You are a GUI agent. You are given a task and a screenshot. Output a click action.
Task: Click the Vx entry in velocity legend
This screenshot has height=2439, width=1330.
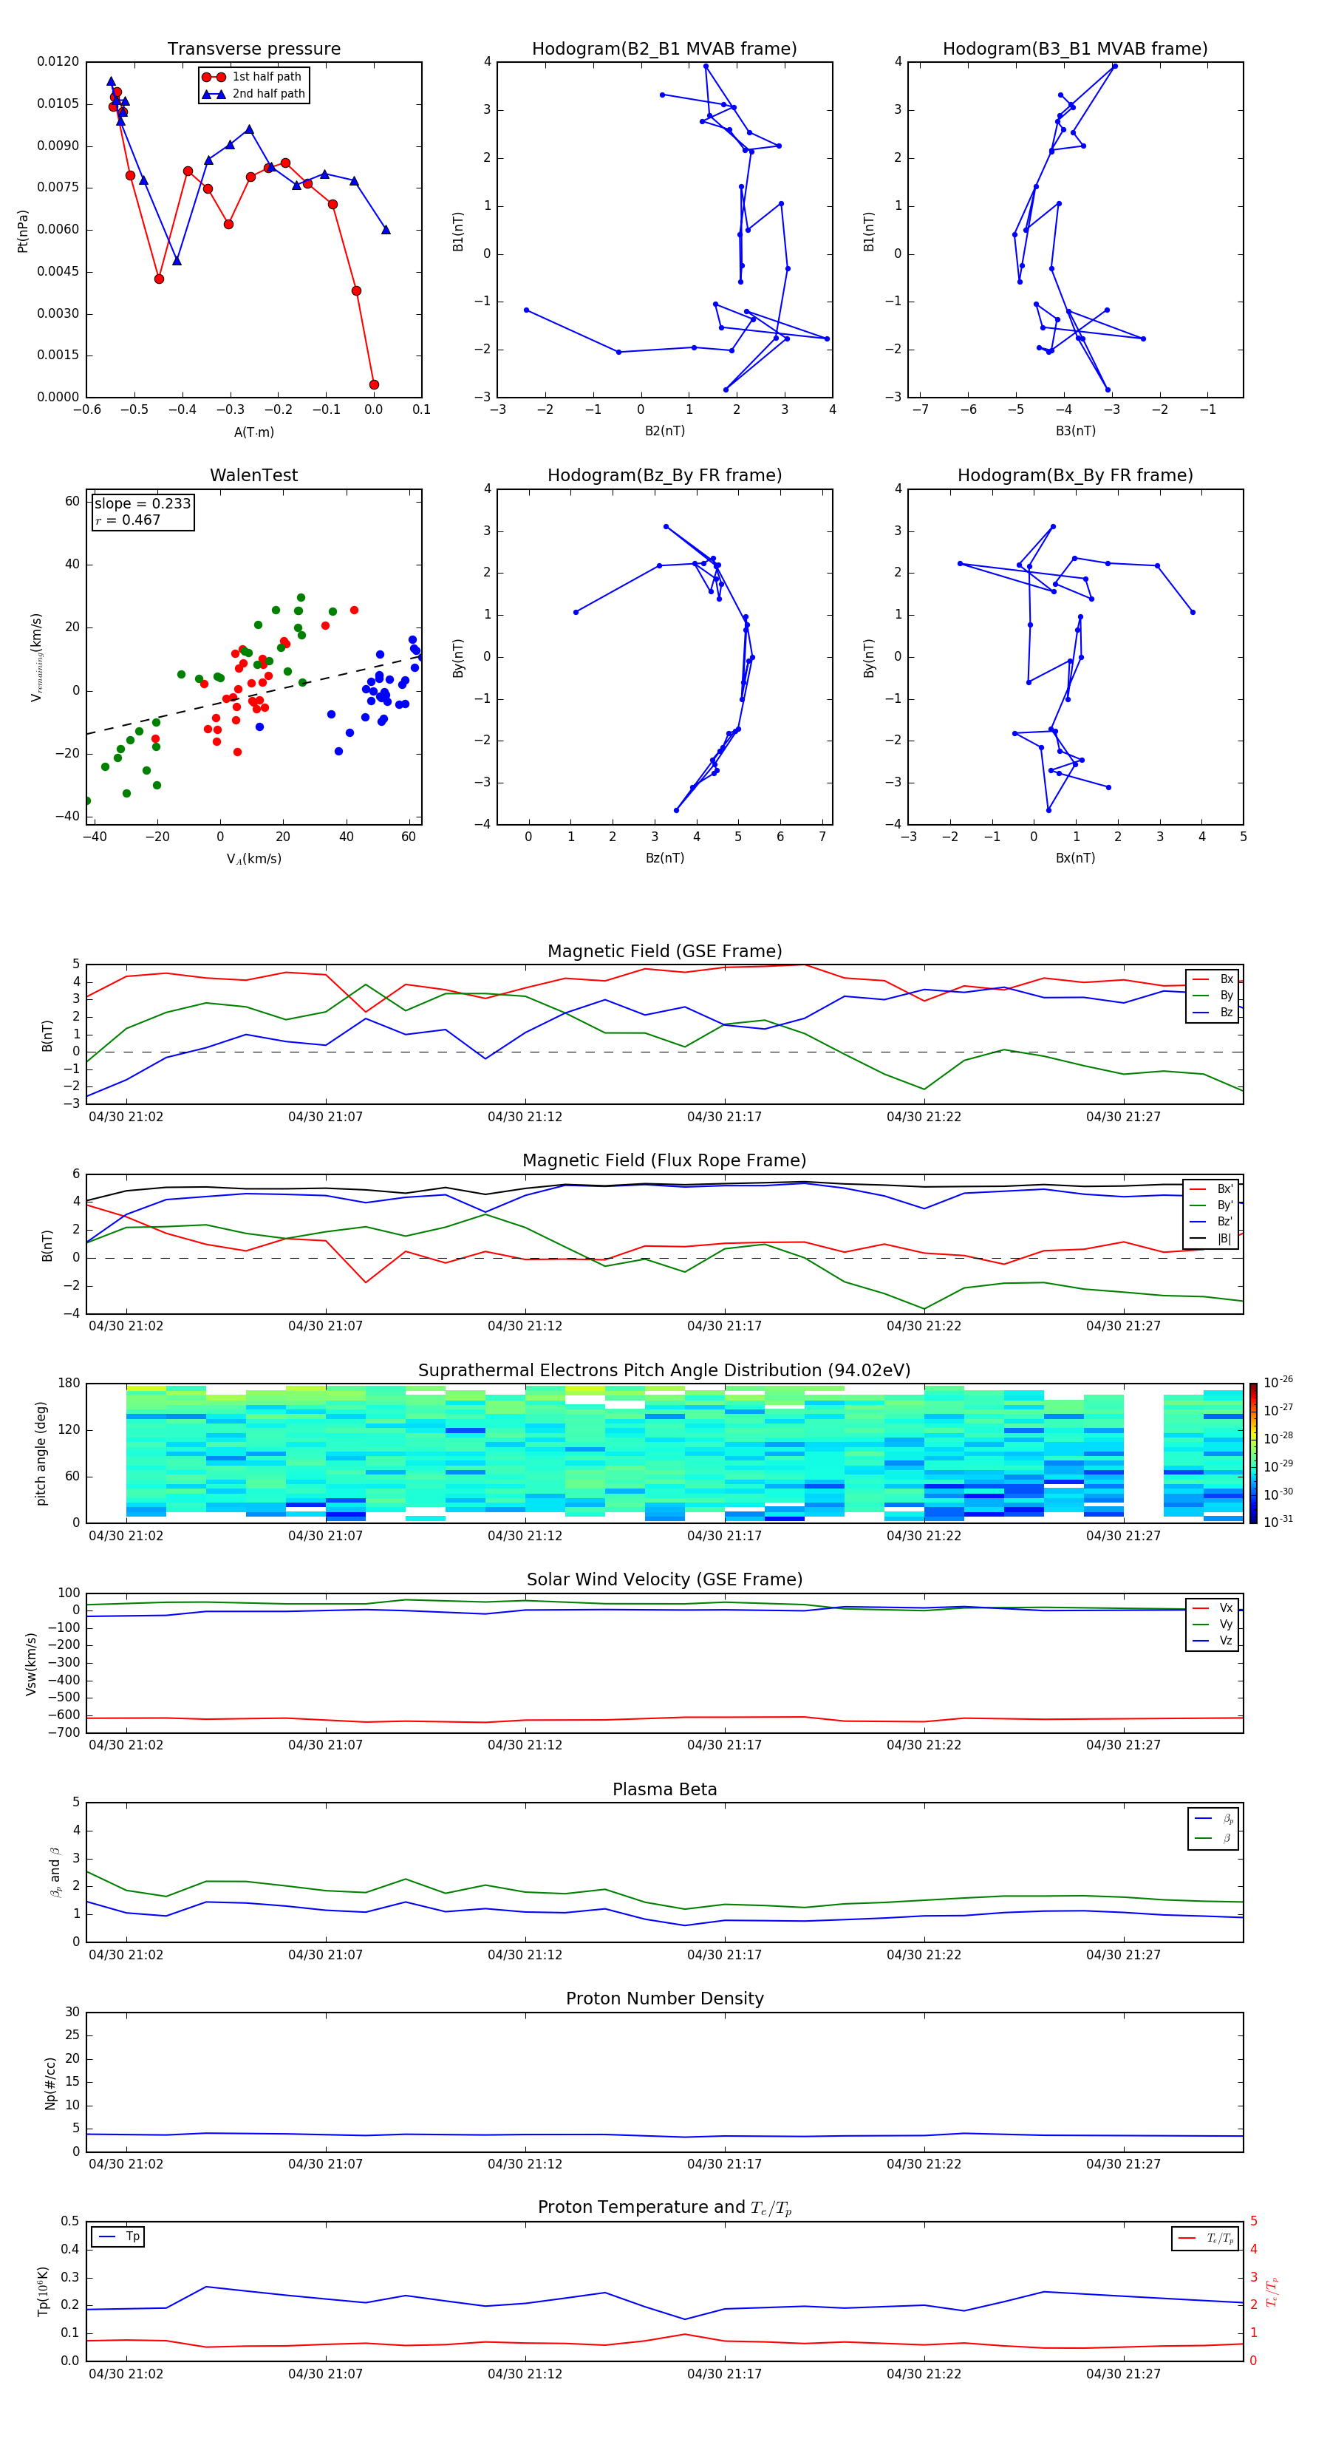pyautogui.click(x=1213, y=1608)
